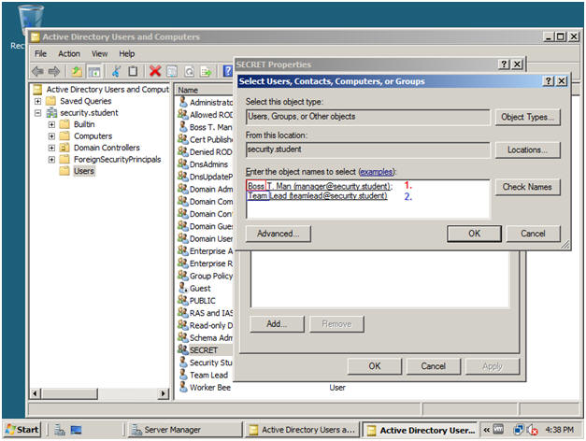Click the Advanced button
Viewport: 586px width, 441px height.
pos(279,234)
